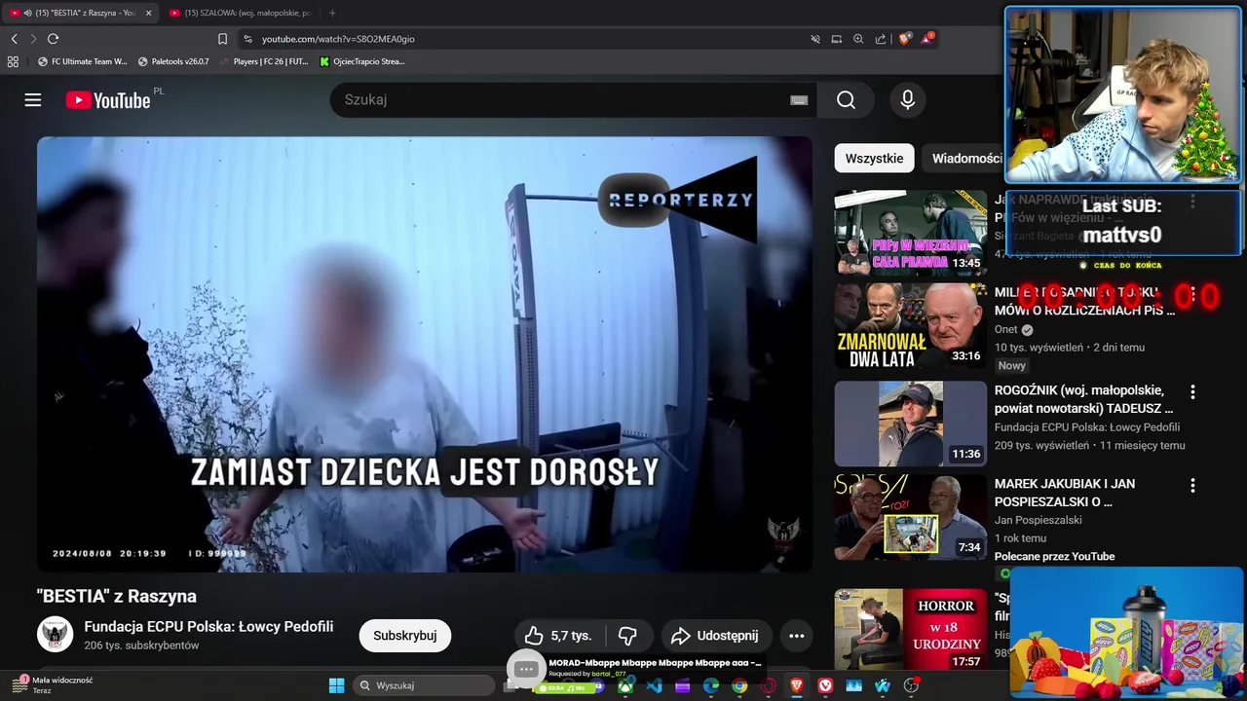Open Google Chrome in the taskbar
The height and width of the screenshot is (701, 1247).
pyautogui.click(x=739, y=685)
